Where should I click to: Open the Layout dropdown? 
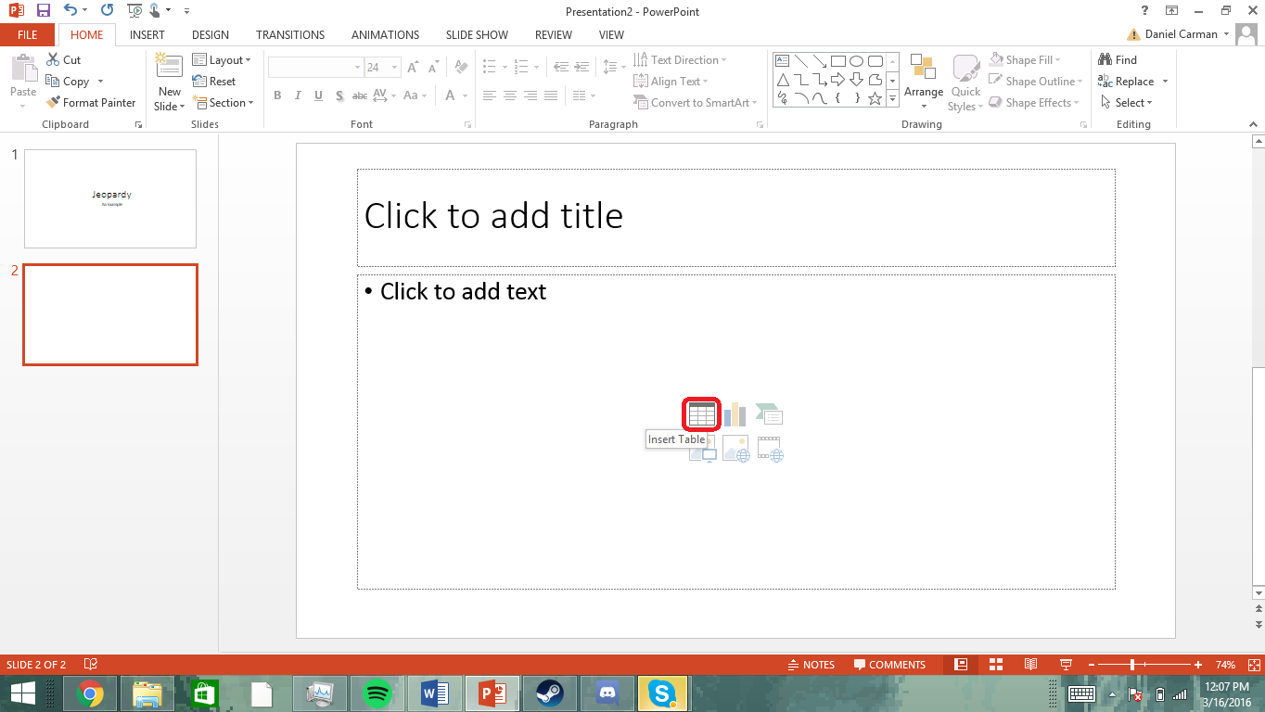coord(222,60)
